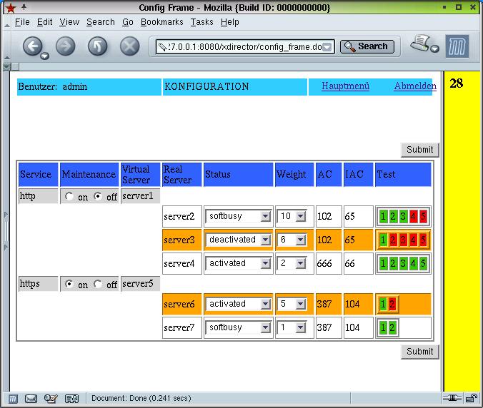
Task: Set https maintenance to off
Action: 98,284
